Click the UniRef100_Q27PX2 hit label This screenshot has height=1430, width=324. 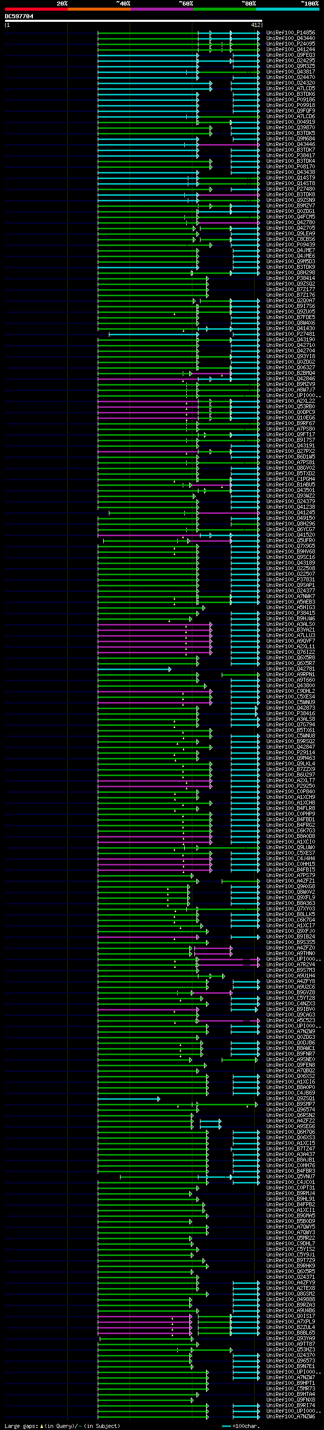[291, 451]
